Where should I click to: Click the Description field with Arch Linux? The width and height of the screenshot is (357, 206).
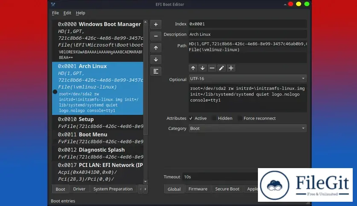pos(248,34)
